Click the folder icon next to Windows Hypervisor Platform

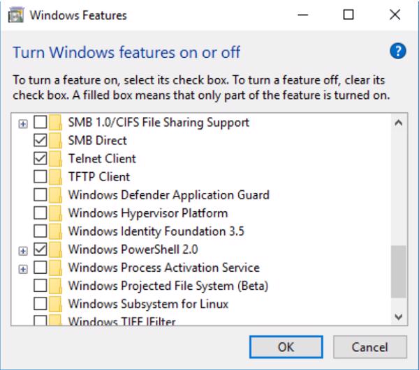point(57,213)
